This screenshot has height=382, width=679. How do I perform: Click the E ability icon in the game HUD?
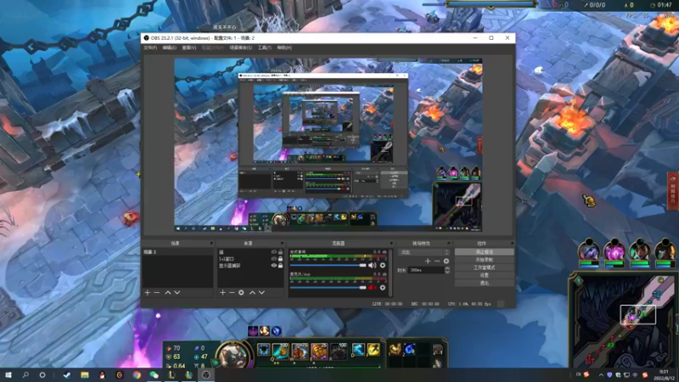[x=319, y=351]
